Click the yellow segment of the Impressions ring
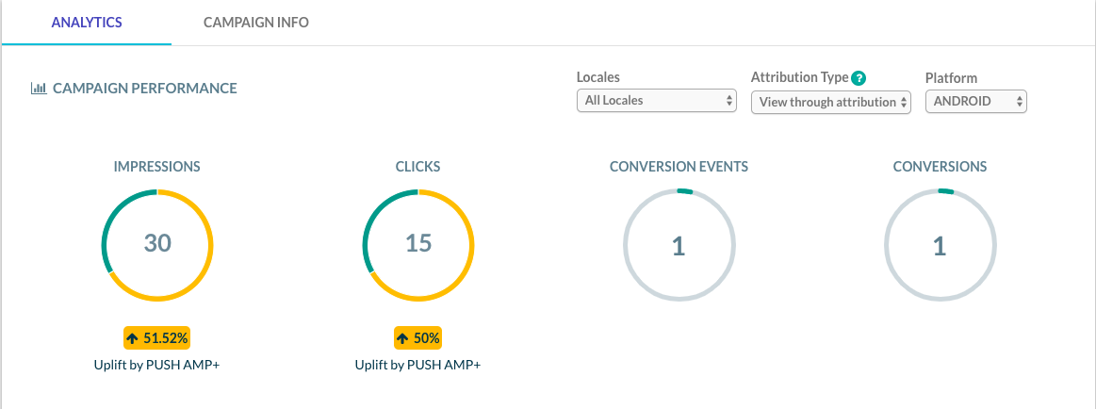This screenshot has height=409, width=1096. click(x=210, y=245)
